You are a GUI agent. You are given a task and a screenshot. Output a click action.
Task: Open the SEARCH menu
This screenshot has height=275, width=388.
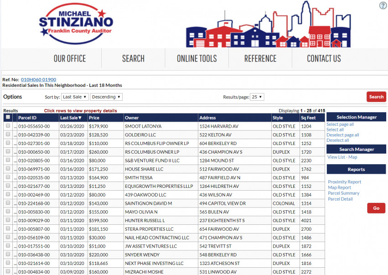coord(133,58)
